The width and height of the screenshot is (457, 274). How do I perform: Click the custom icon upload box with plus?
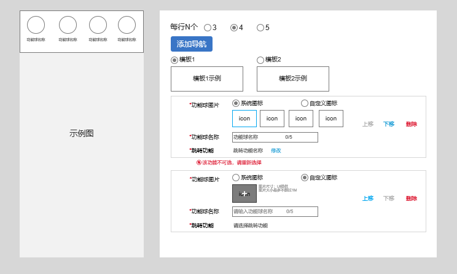tap(244, 194)
